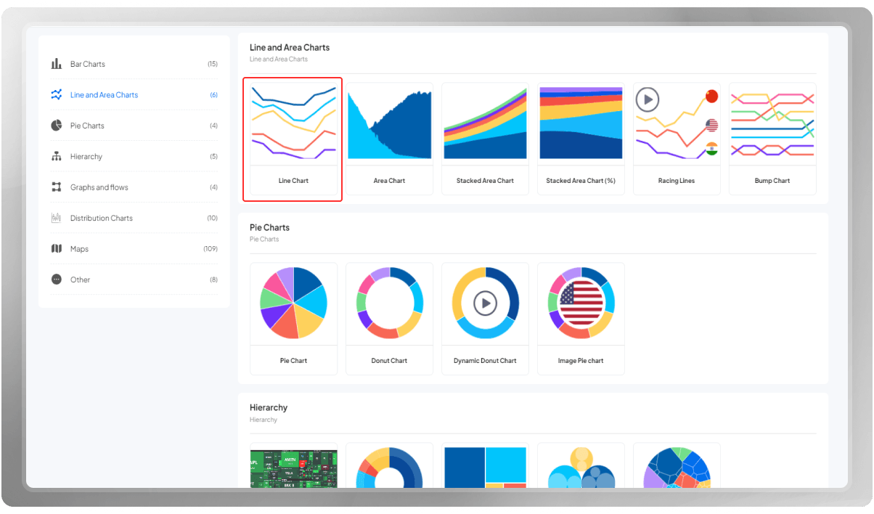The height and width of the screenshot is (514, 874).
Task: Open the green stock treemap thumbnail
Action: coord(293,468)
